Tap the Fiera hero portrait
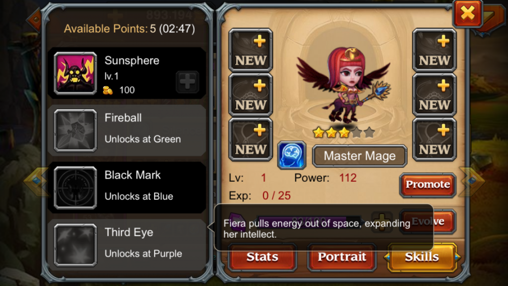 343,85
